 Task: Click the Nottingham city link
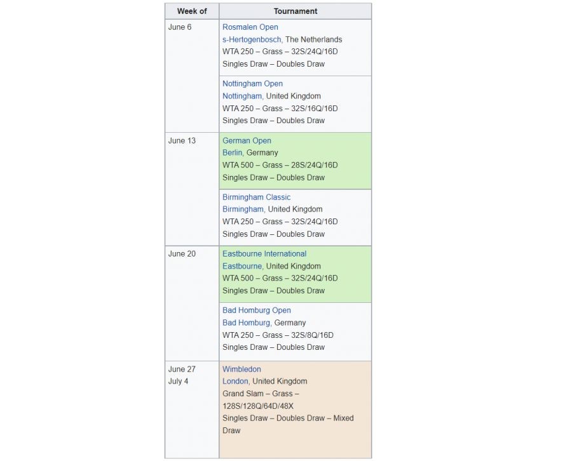[x=242, y=96]
